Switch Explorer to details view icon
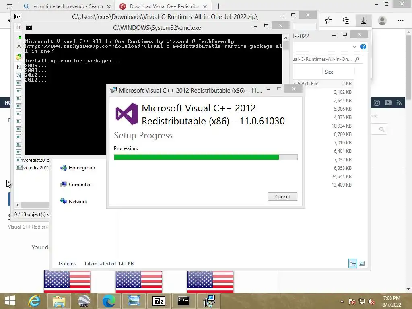 coord(352,263)
